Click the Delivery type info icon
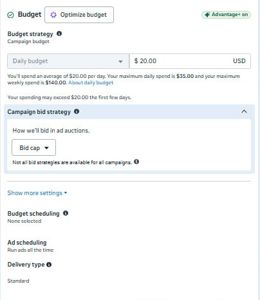 49,265
